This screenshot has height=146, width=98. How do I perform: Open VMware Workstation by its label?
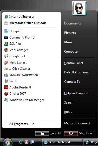click(24, 75)
